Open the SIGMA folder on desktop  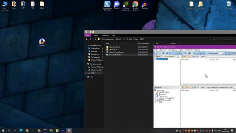42,5
